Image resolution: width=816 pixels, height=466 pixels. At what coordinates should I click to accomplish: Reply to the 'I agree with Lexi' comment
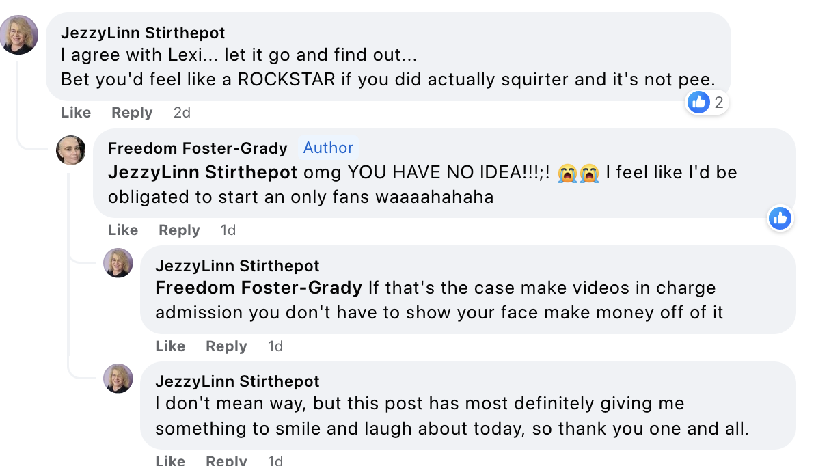click(x=132, y=112)
